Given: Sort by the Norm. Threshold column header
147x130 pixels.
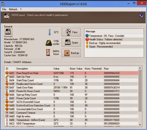Looking at the screenshot, I should [x=93, y=69].
